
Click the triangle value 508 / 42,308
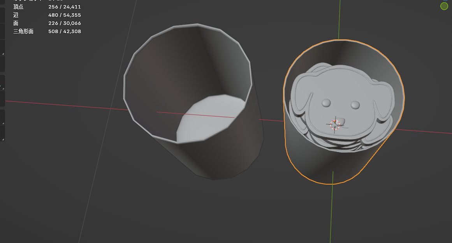65,31
